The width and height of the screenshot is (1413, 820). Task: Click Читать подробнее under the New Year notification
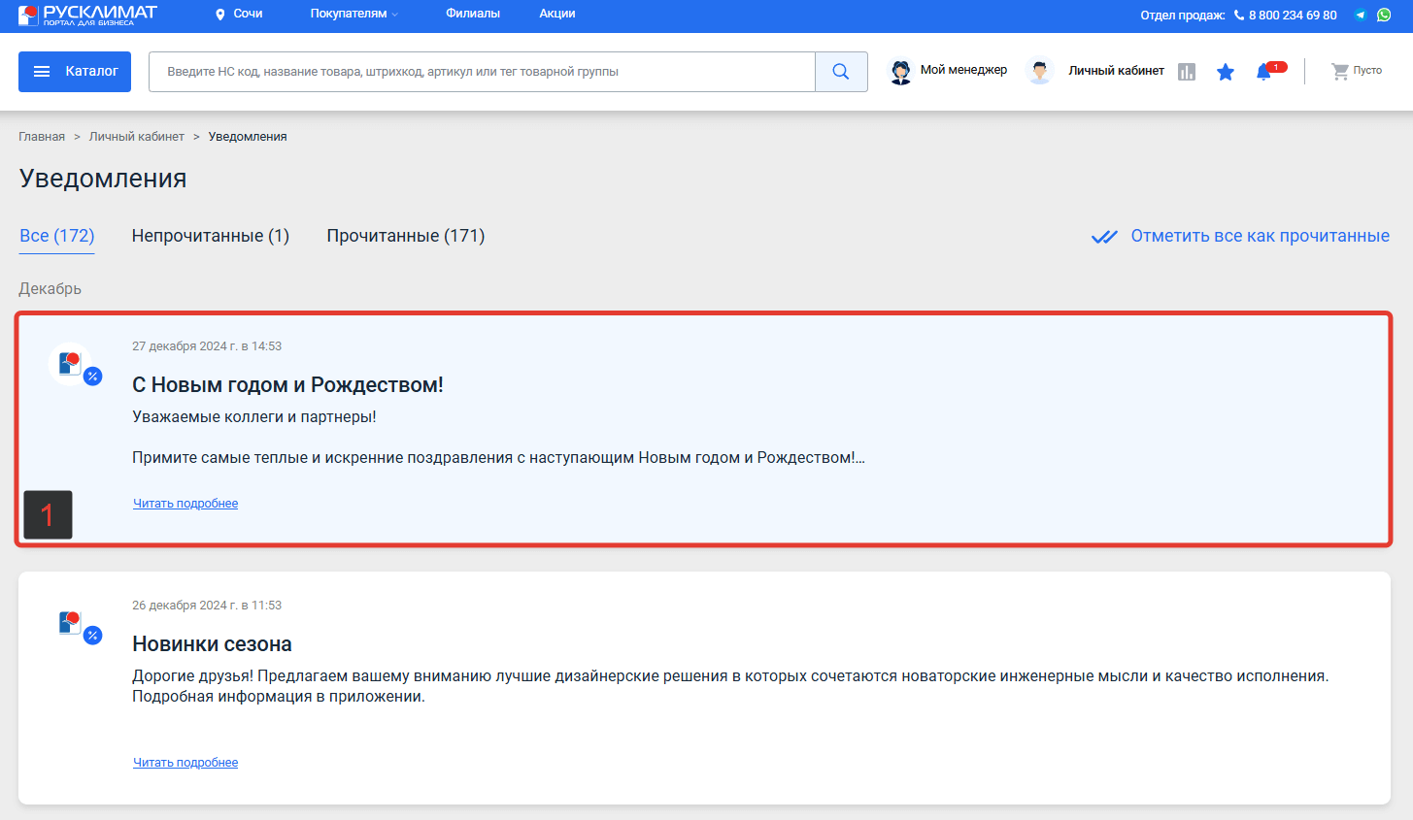click(185, 504)
